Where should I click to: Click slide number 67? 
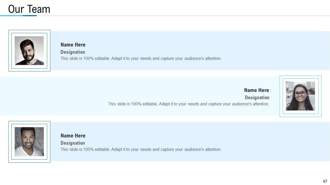coord(325,181)
